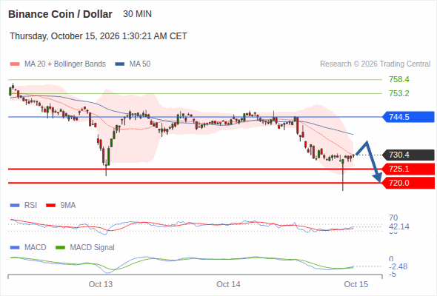
Task: Click the blue 744.5 pivot price tag
Action: tap(409, 117)
